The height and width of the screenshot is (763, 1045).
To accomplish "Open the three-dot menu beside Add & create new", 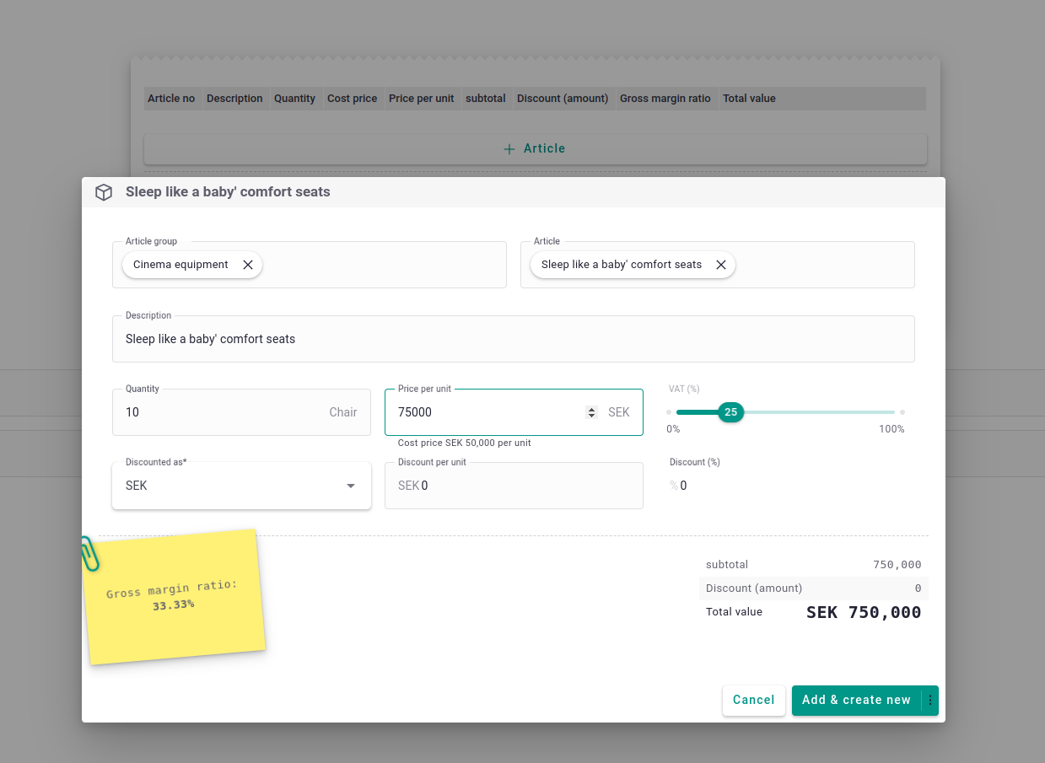I will tap(930, 701).
